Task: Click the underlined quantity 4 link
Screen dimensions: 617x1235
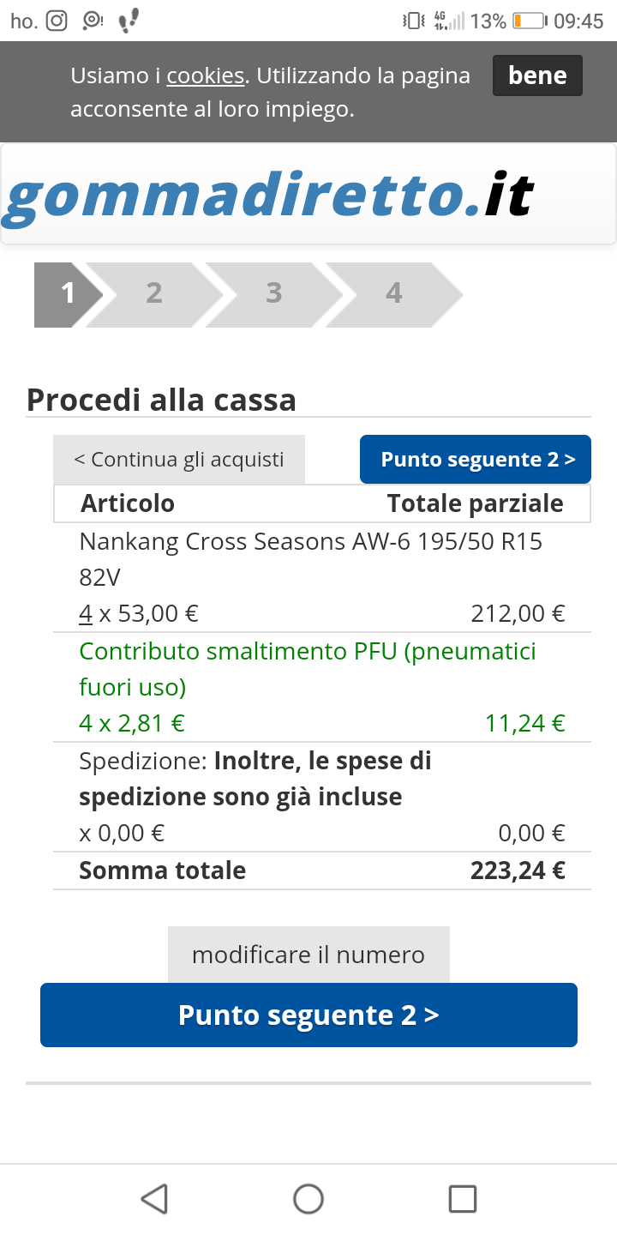Action: click(86, 614)
